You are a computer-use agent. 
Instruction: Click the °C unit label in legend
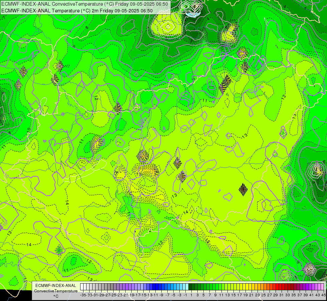56,296
